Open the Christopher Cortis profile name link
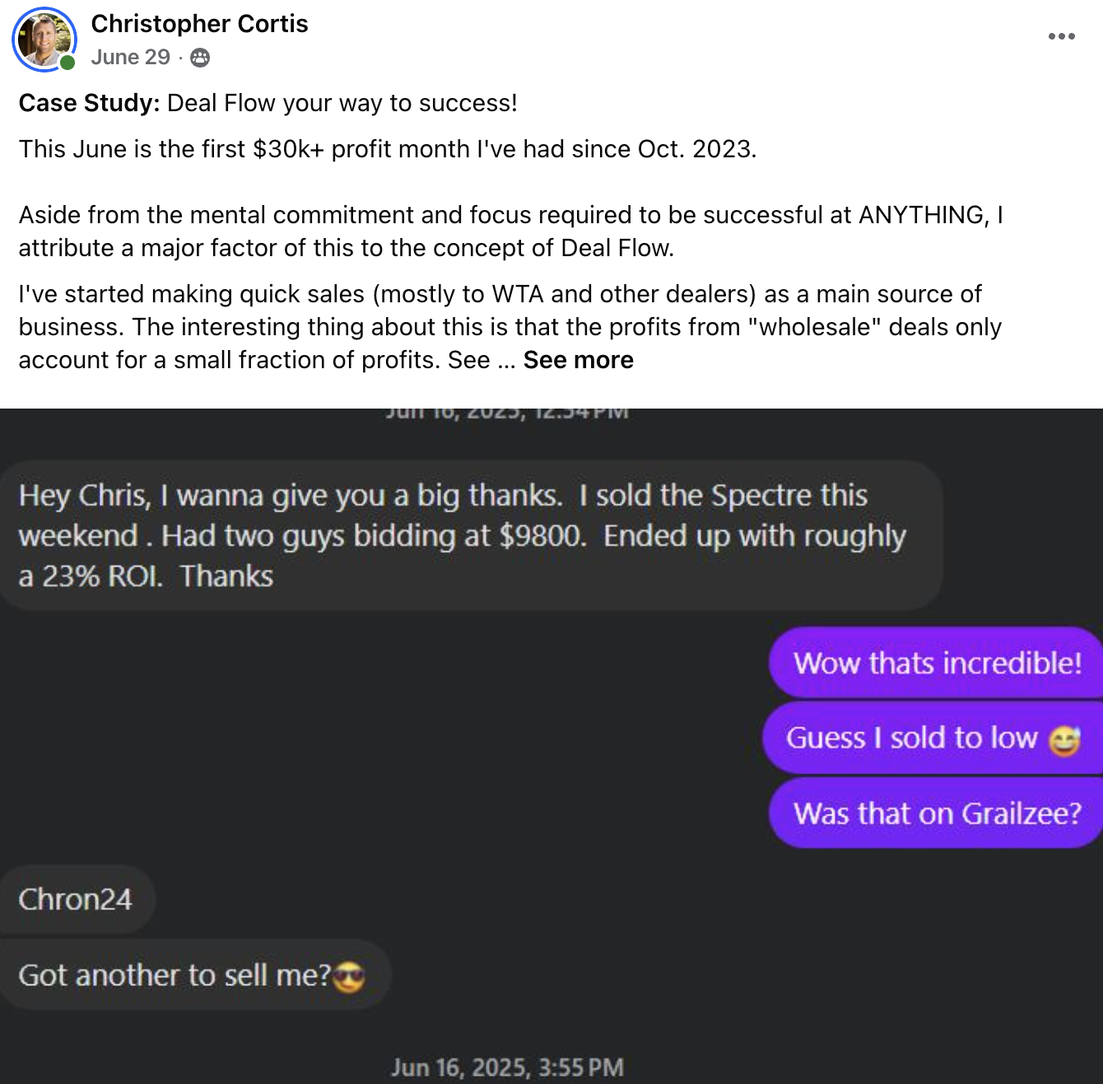 (199, 24)
